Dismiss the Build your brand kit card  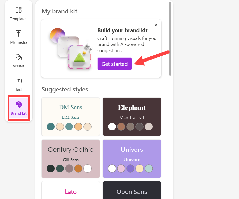(156, 25)
